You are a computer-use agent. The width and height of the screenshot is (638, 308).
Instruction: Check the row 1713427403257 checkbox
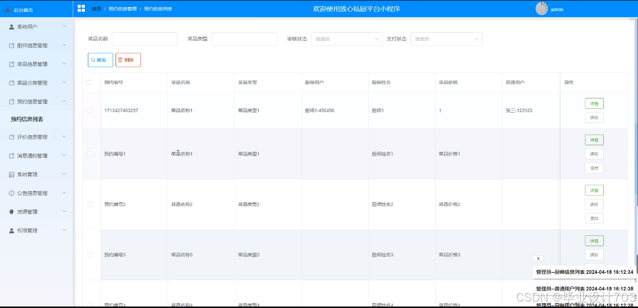coord(90,111)
